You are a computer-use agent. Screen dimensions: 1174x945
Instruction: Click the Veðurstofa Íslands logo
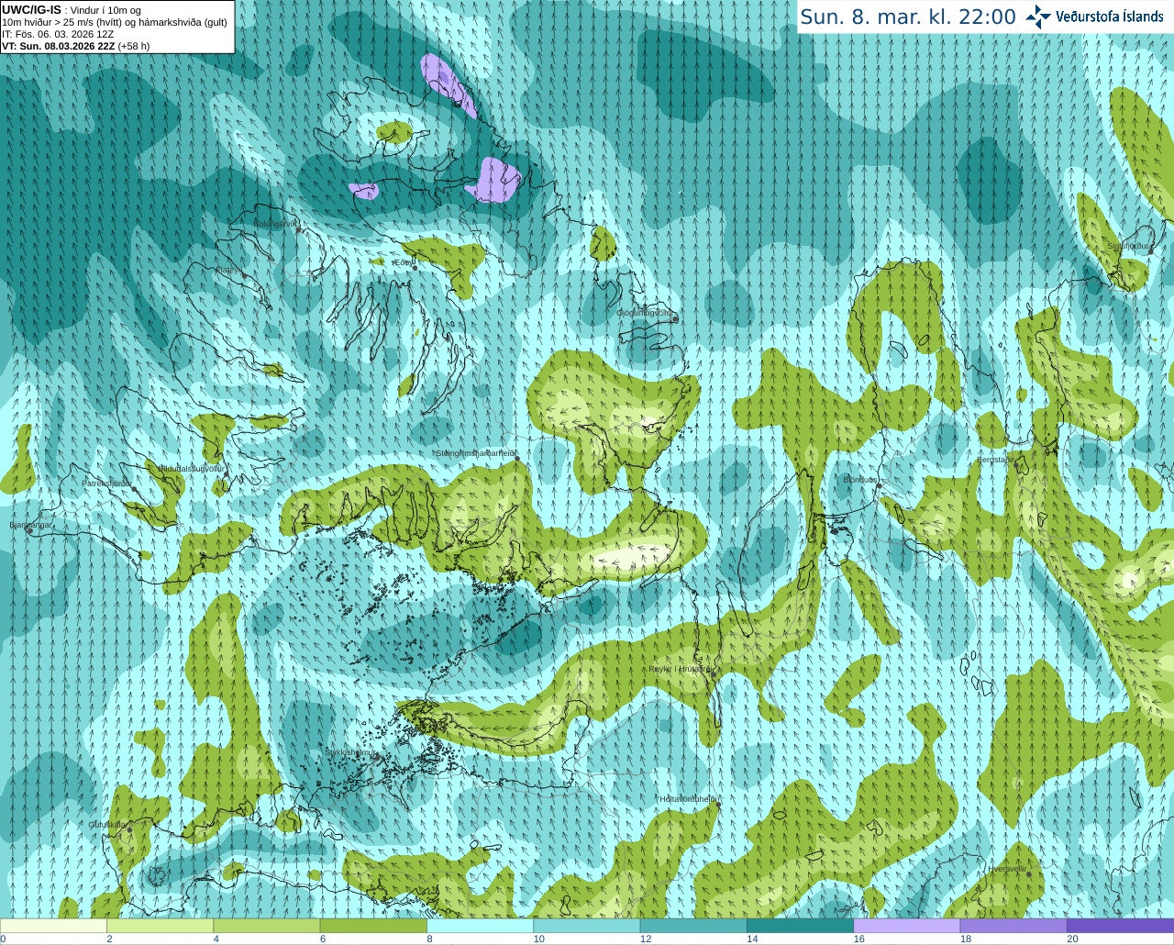point(1094,17)
